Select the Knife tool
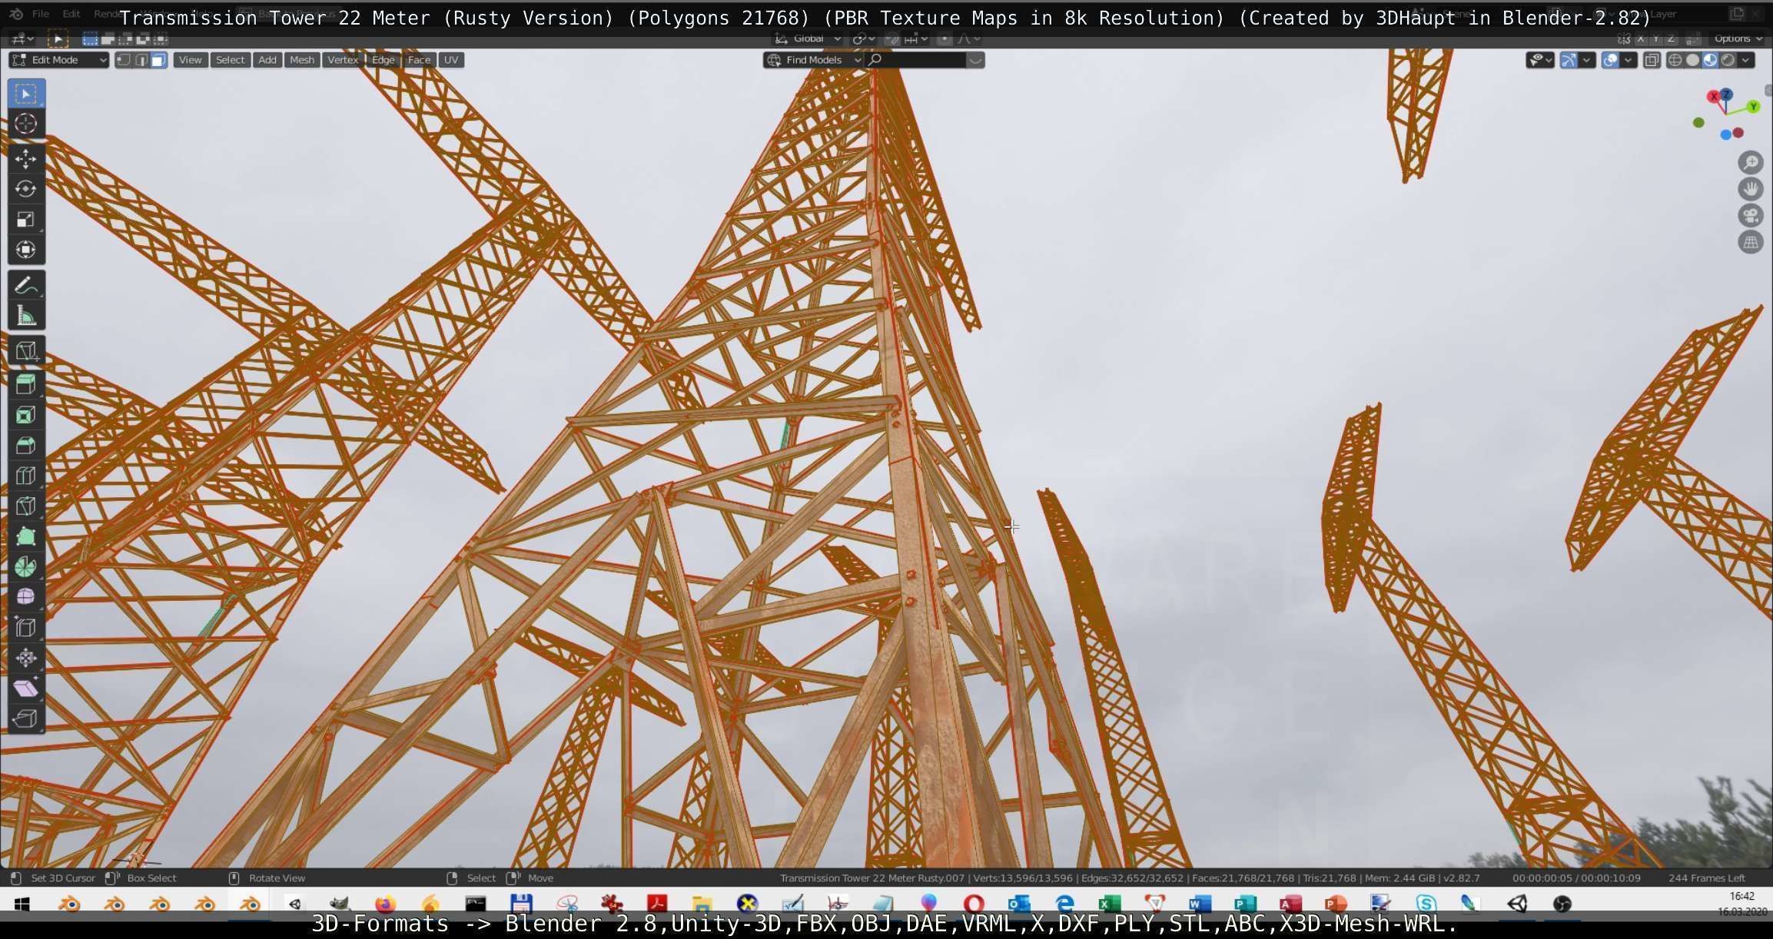This screenshot has width=1773, height=939. [26, 506]
